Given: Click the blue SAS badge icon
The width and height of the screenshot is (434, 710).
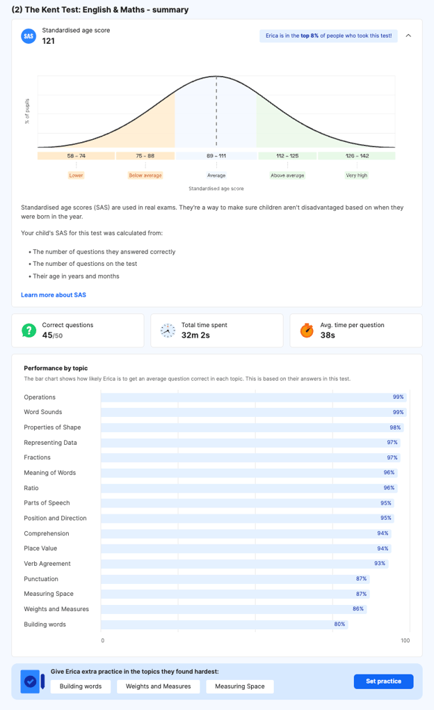Looking at the screenshot, I should coord(29,36).
